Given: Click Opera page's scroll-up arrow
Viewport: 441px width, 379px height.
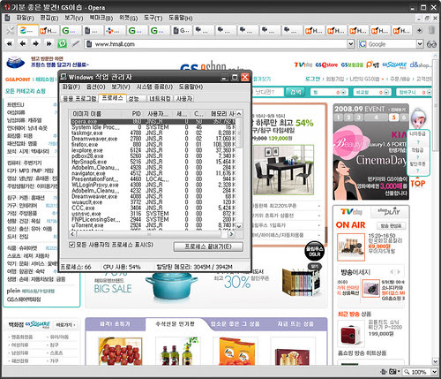Looking at the screenshot, I should [x=436, y=56].
